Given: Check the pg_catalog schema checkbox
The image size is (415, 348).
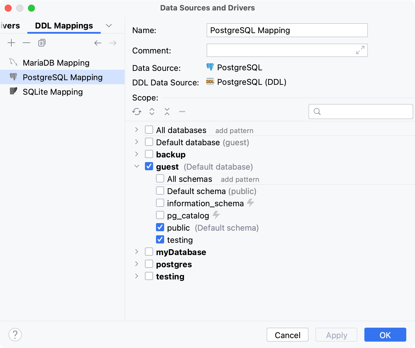Looking at the screenshot, I should point(160,215).
